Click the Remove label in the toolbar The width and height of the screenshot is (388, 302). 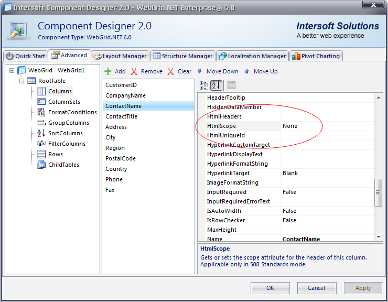click(x=152, y=71)
